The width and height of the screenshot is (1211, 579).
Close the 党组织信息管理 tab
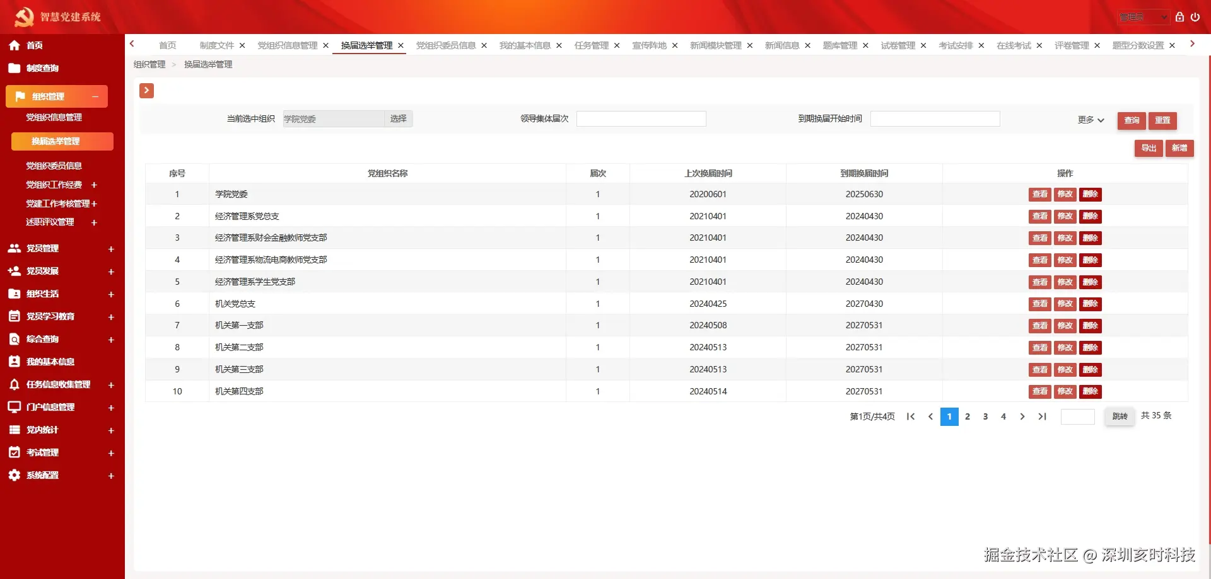[326, 45]
